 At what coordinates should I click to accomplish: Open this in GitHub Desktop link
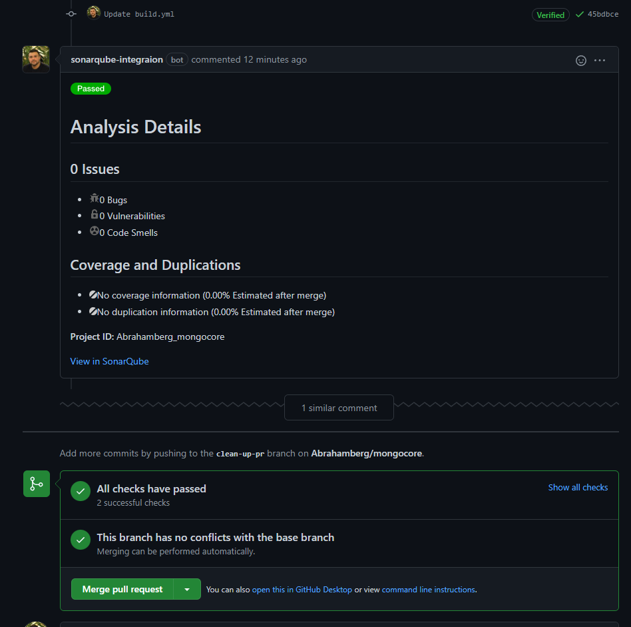point(302,590)
